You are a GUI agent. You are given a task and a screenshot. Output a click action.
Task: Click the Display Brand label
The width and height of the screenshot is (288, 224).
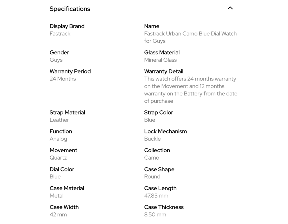click(67, 26)
